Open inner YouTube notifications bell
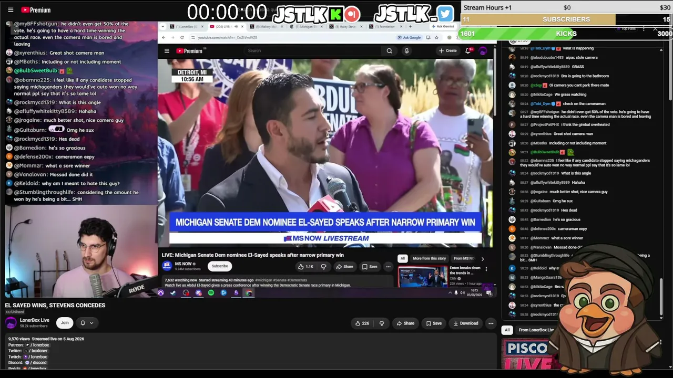The width and height of the screenshot is (673, 378). [468, 51]
